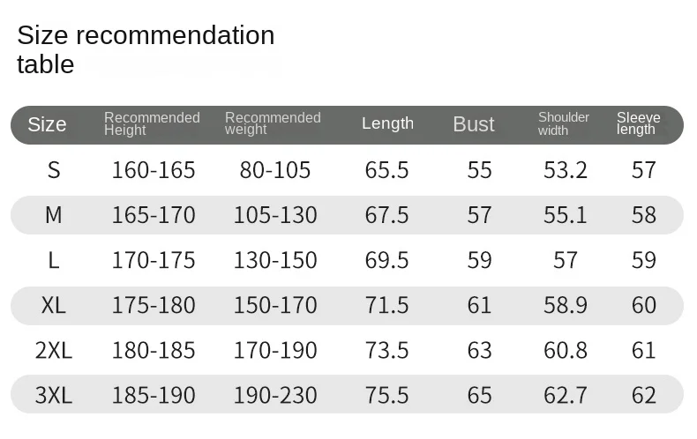
Task: Click the Length column header
Action: tap(387, 123)
